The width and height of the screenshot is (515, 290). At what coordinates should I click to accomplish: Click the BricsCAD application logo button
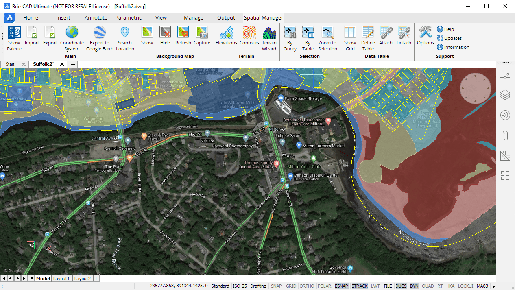click(9, 17)
